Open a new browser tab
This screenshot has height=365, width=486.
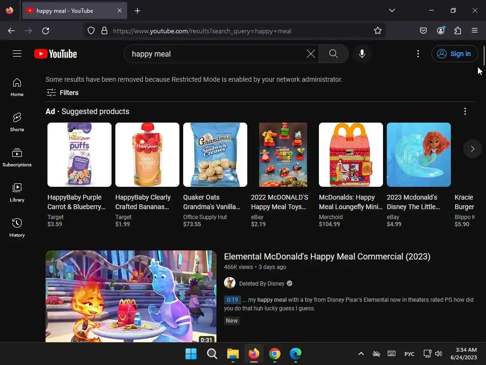137,11
